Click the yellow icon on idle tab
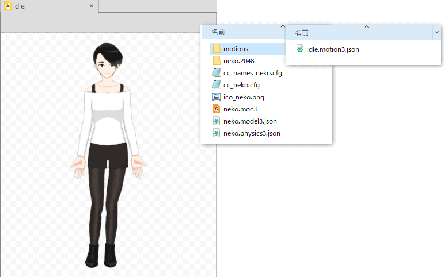This screenshot has width=444, height=277. pos(7,6)
